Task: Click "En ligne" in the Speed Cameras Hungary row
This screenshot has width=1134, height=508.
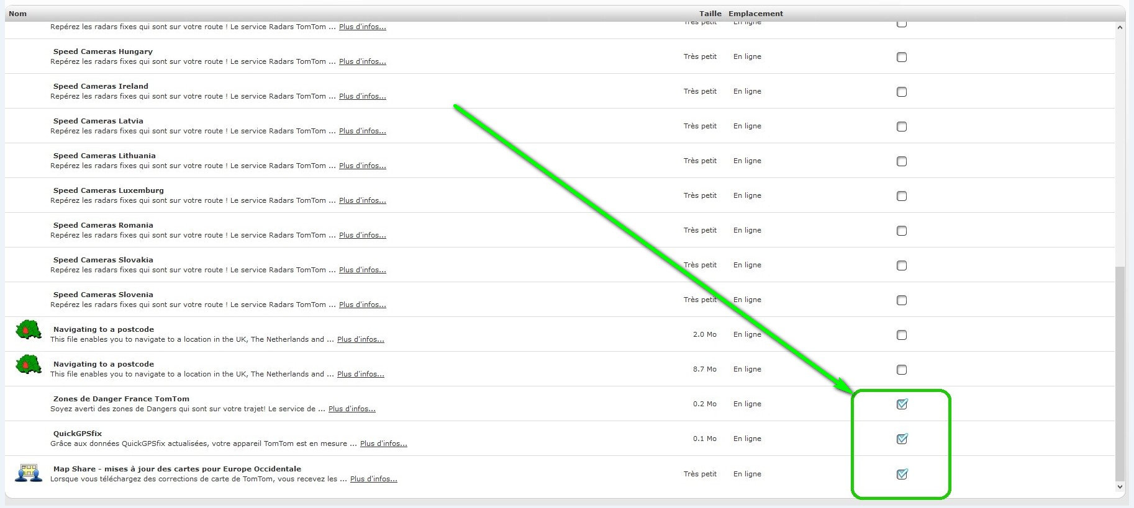Action: pos(747,56)
